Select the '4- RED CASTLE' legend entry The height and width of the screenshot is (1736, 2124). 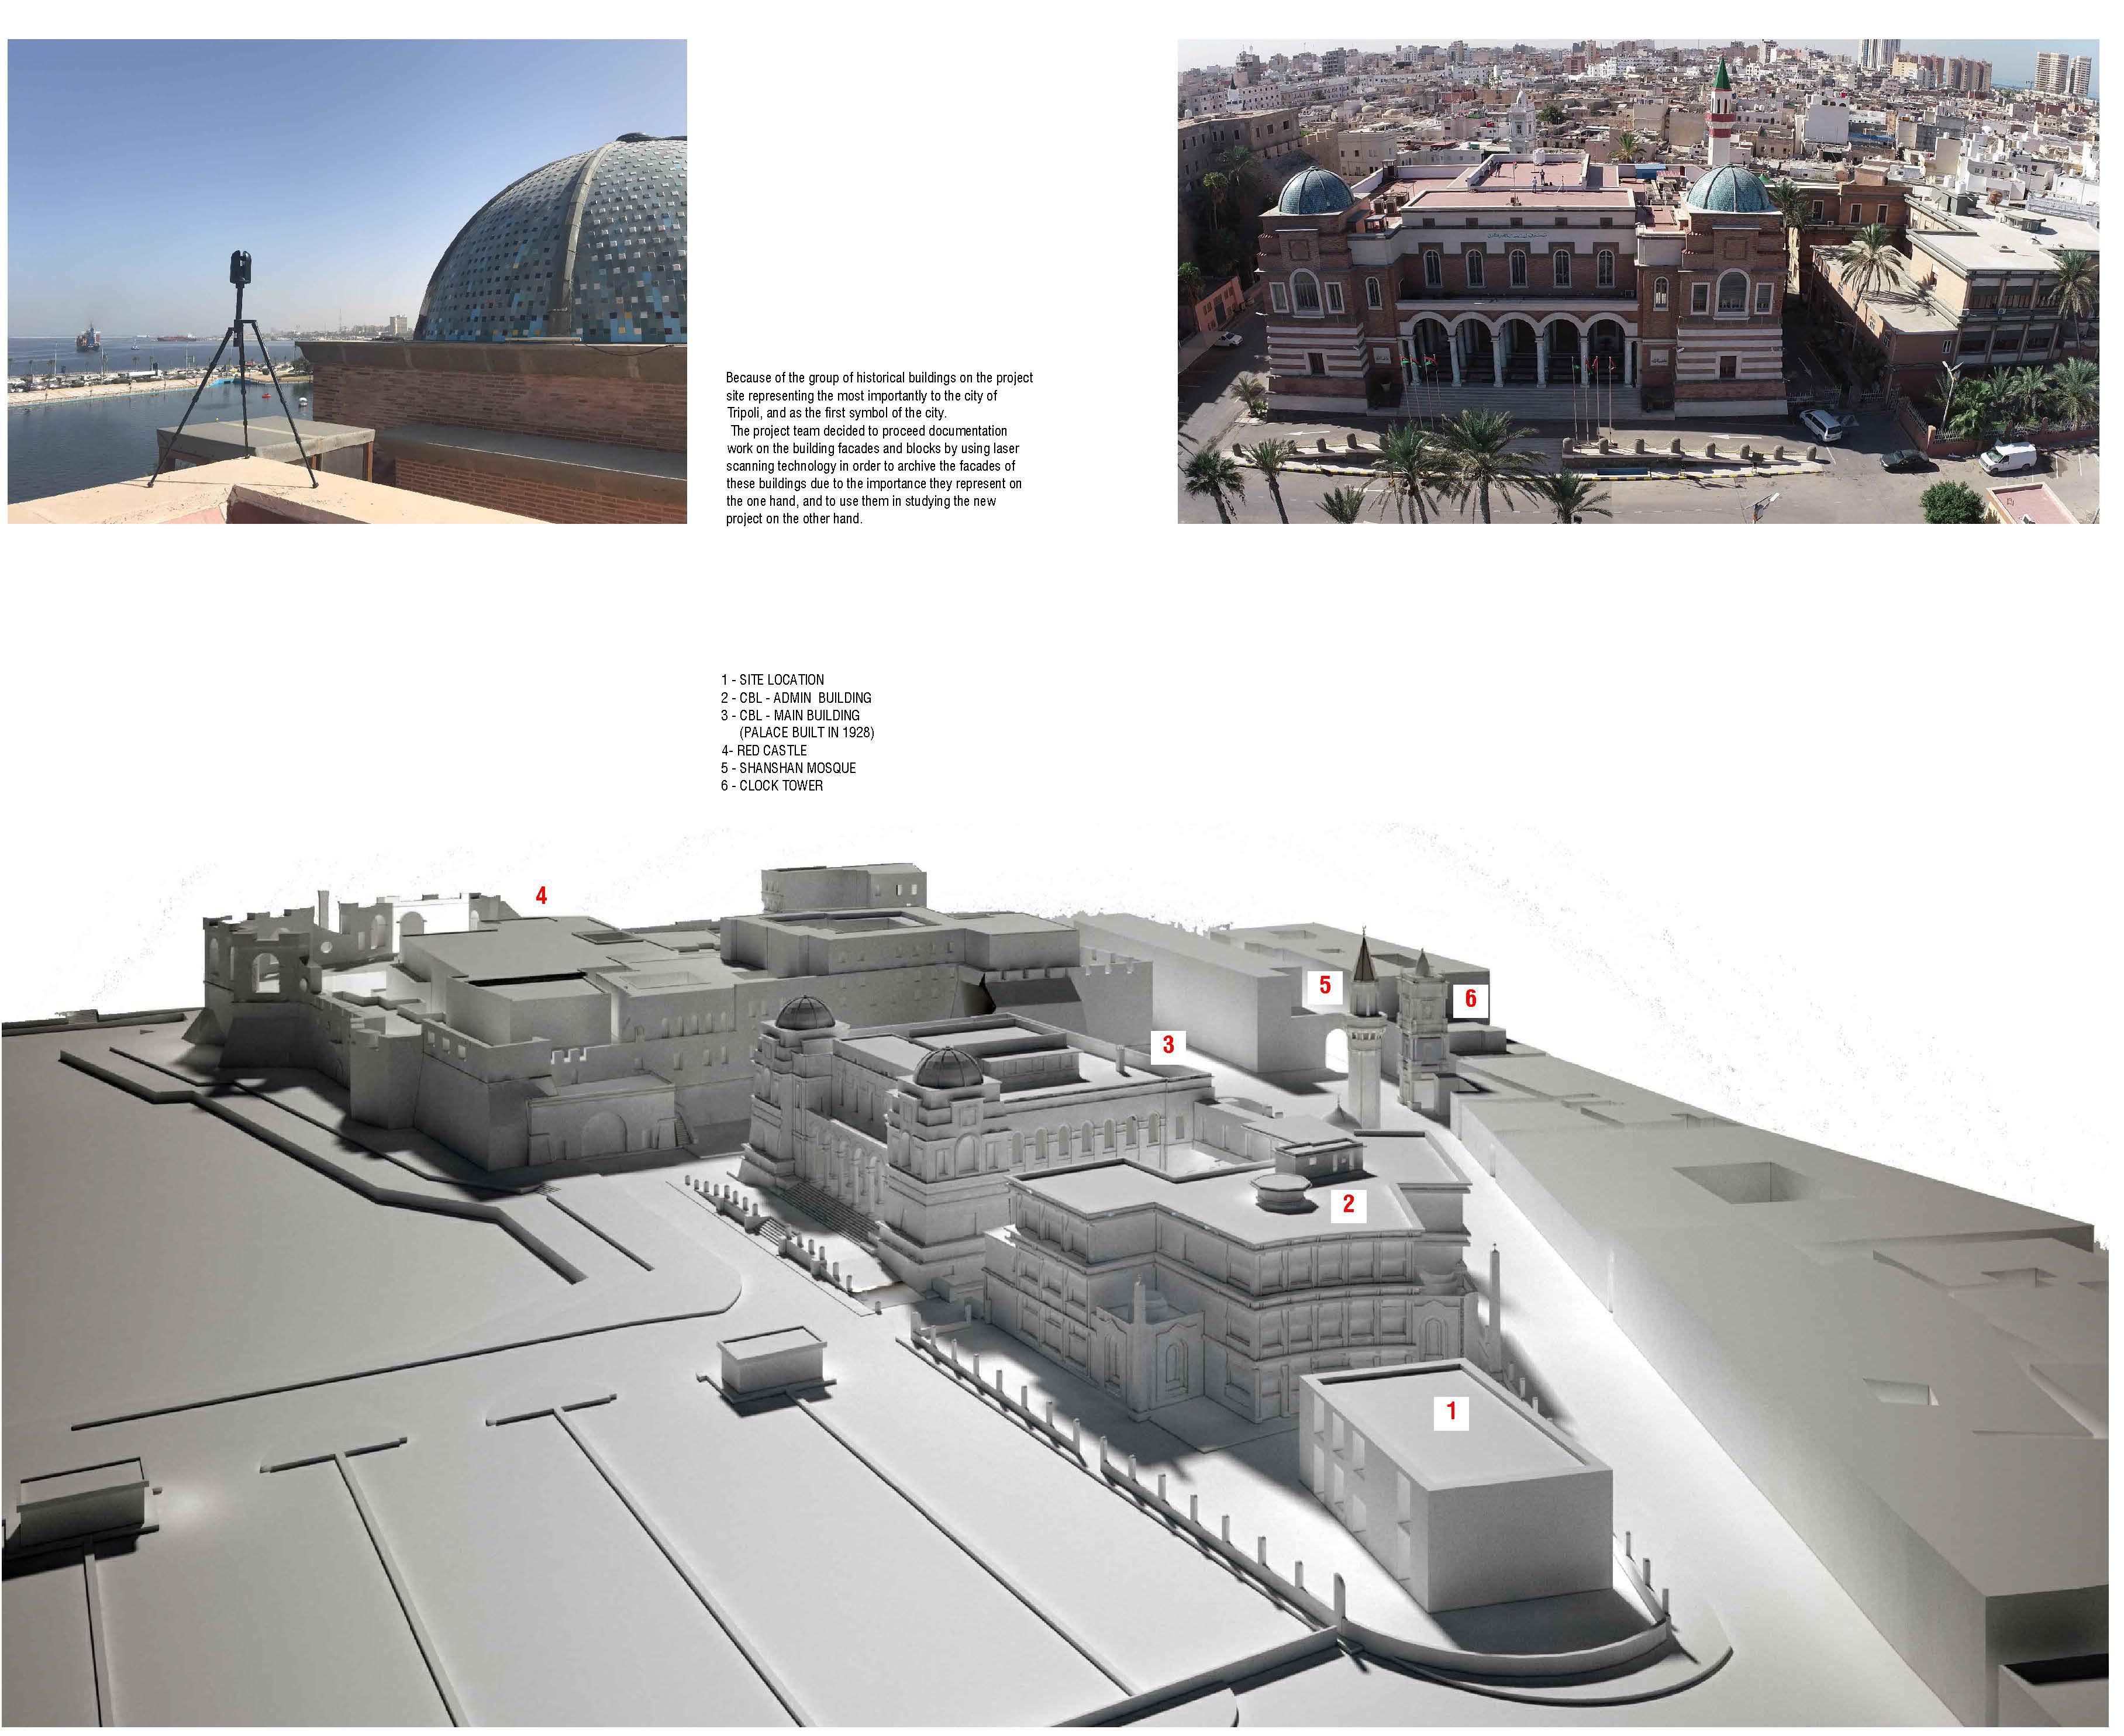click(764, 750)
